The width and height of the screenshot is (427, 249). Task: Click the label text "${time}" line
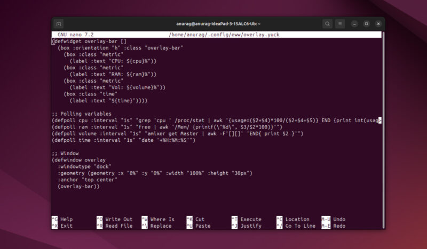point(108,101)
